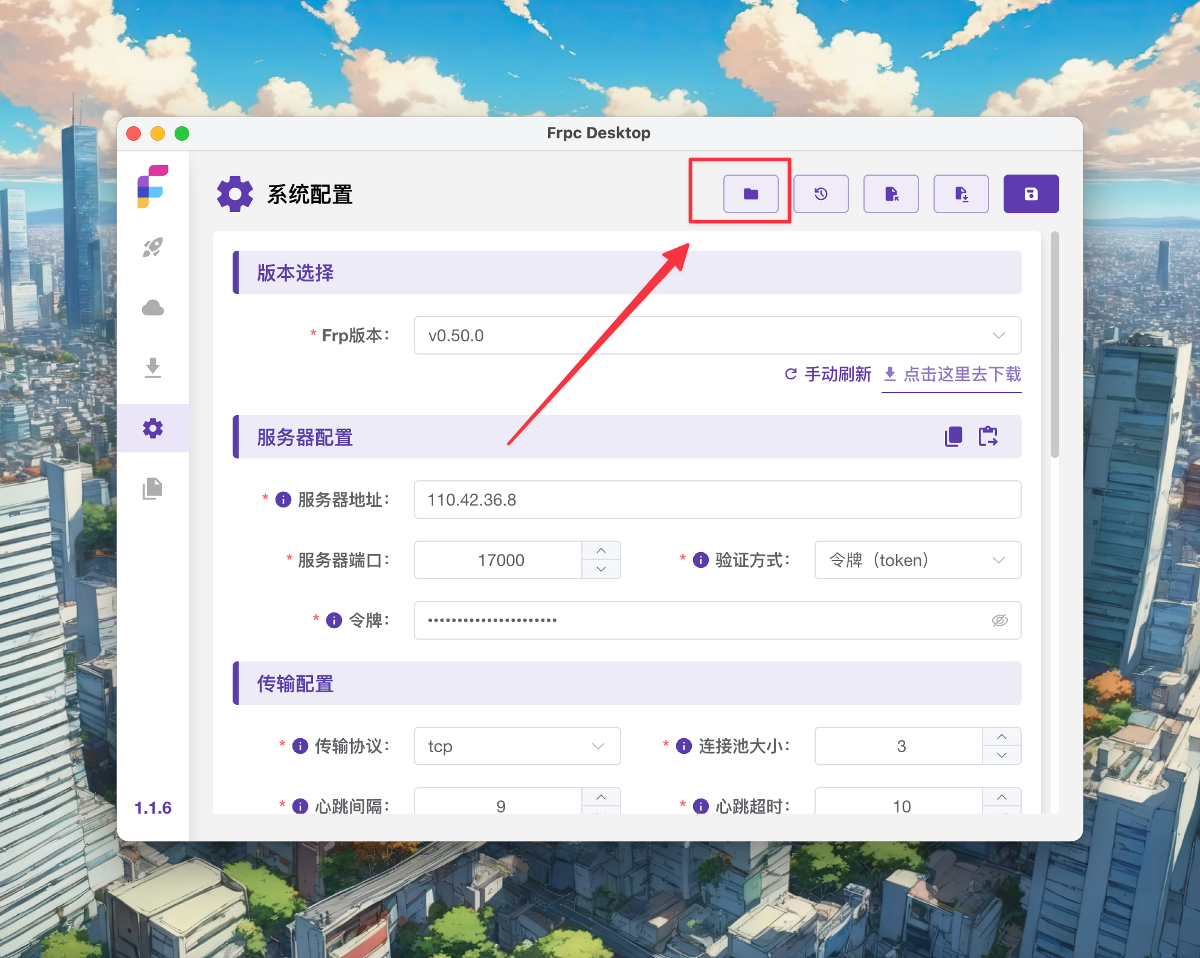Screen dimensions: 1200x958
Task: Open the 点击这里去下载 download link
Action: click(962, 375)
